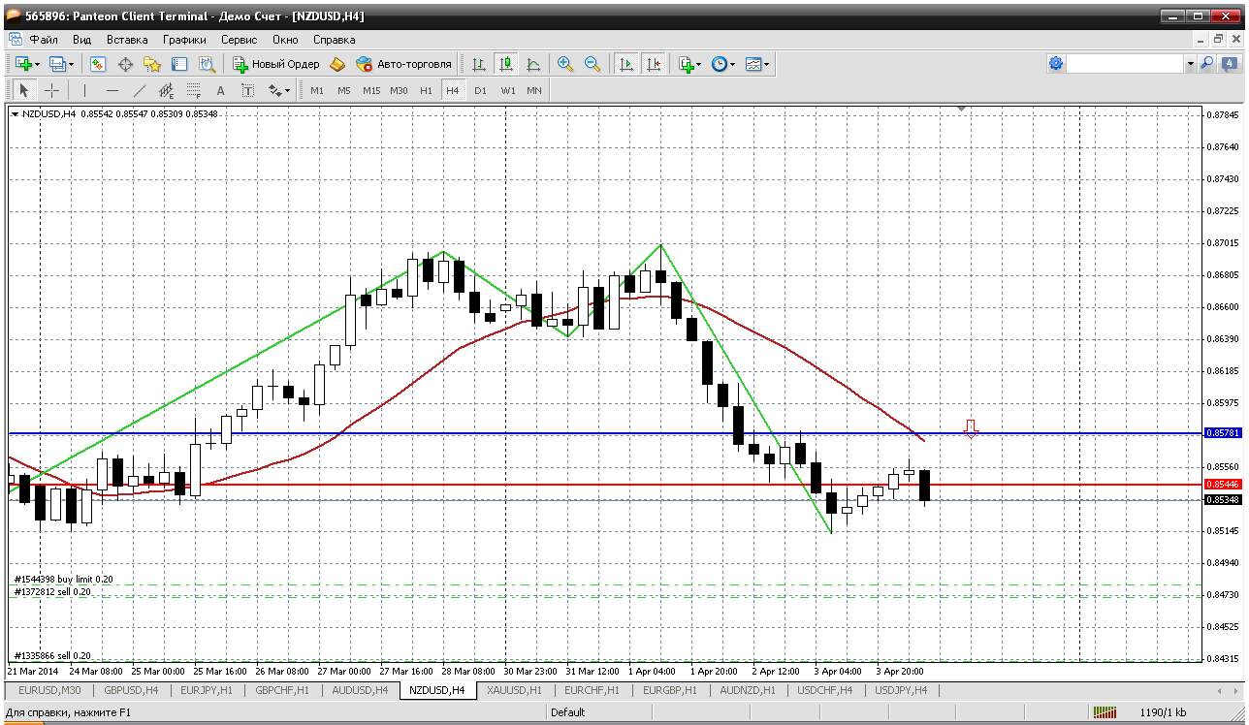Toggle chart auto-scroll
Screen dimensions: 1249x725
626,64
